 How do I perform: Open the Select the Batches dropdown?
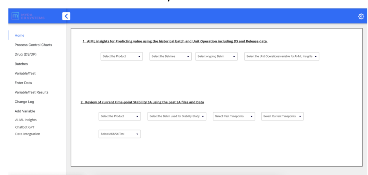(170, 56)
